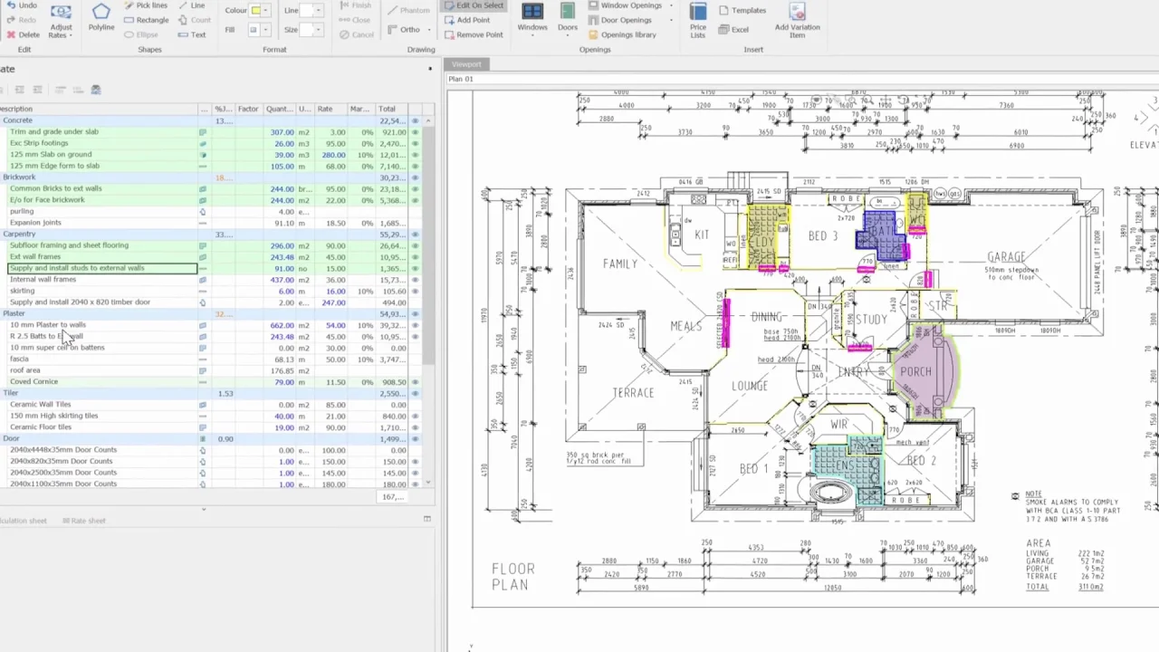Open the Fill dropdown arrow

tap(265, 30)
